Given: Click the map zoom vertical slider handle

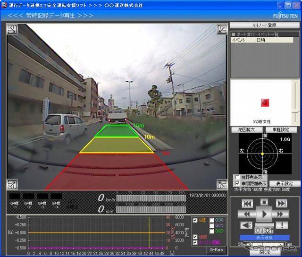Looking at the screenshot, I should (x=295, y=111).
